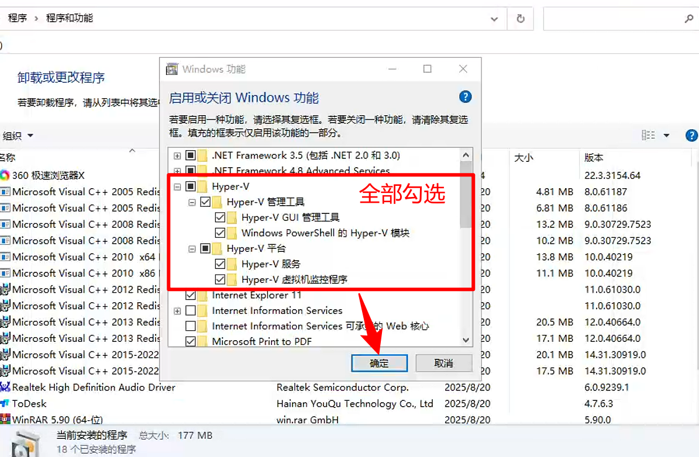Collapse the Hyper-V 平台 node
699x457 pixels.
192,249
